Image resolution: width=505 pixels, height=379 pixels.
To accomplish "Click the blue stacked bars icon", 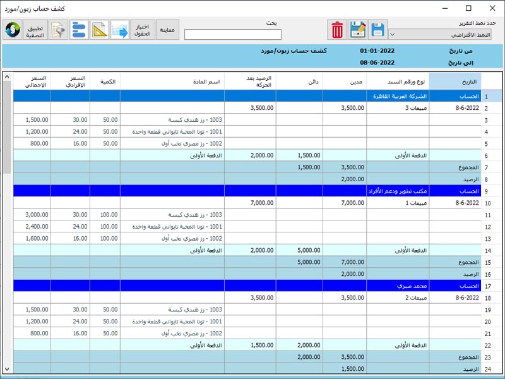I will click(x=79, y=30).
